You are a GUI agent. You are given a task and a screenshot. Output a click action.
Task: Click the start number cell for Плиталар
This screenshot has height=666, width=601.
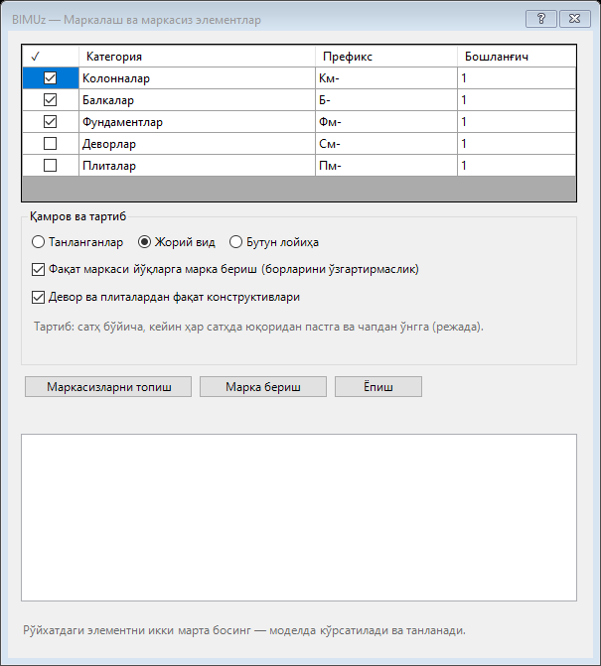(x=517, y=165)
